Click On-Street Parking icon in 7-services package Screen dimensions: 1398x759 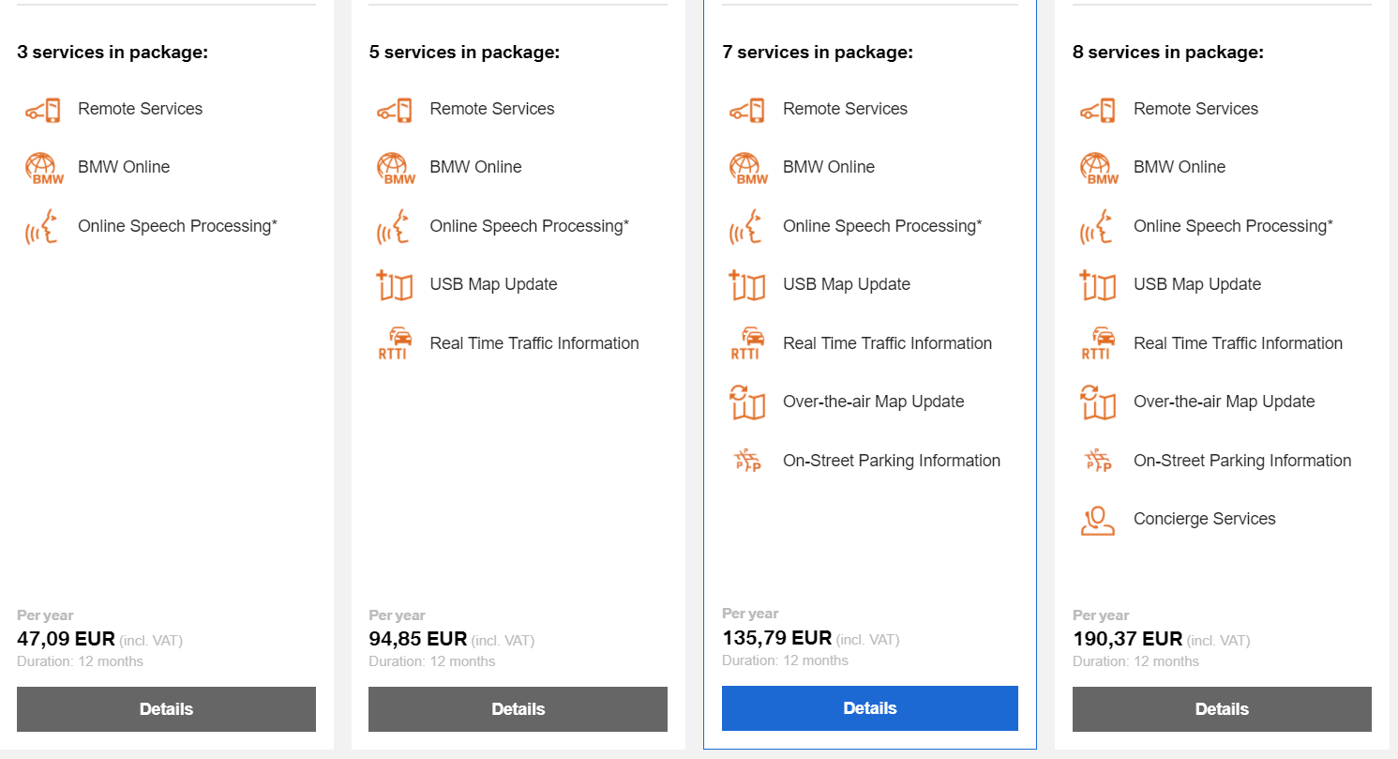747,461
